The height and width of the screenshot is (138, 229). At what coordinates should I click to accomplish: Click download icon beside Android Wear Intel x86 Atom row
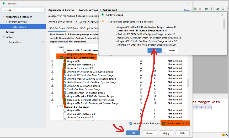pyautogui.click(x=52, y=82)
